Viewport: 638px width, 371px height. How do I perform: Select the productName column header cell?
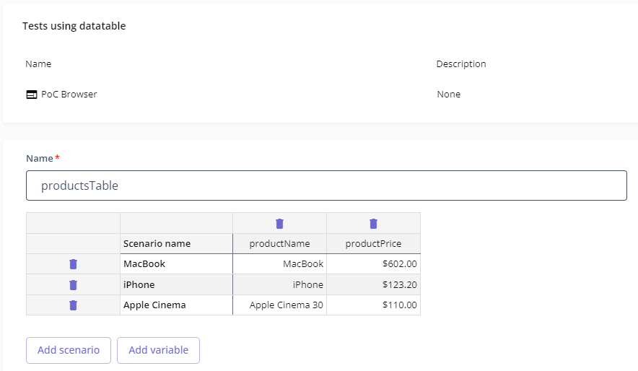pyautogui.click(x=279, y=244)
